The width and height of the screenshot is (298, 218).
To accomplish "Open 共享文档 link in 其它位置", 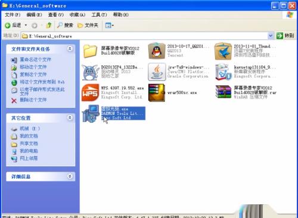I will coord(29,144).
